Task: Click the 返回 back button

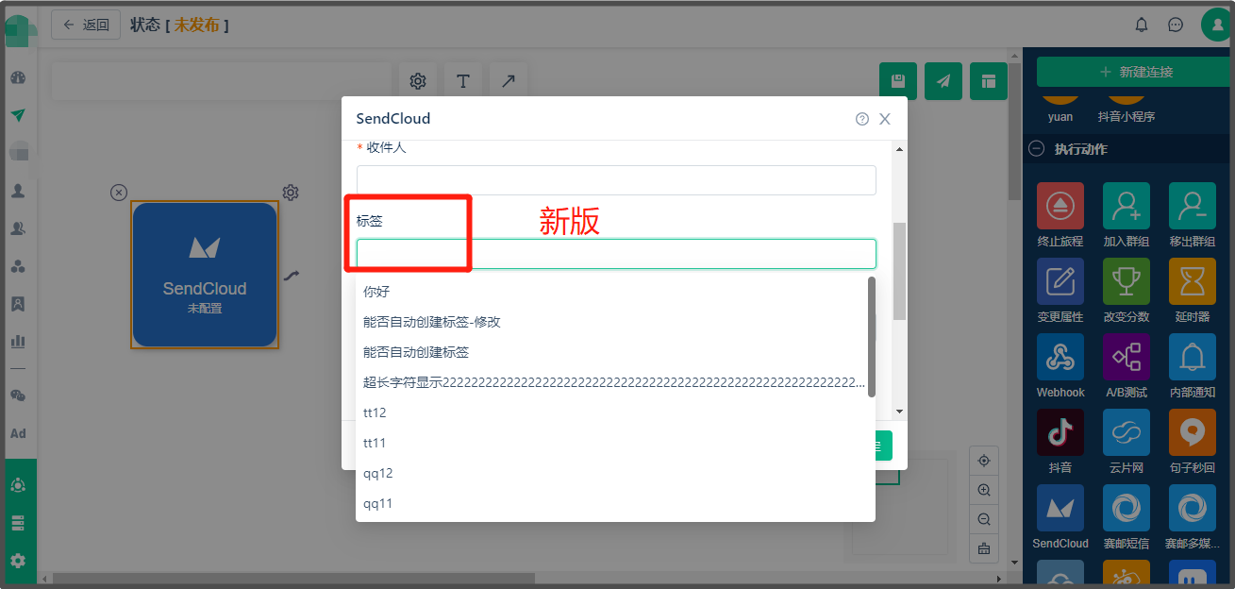Action: [x=86, y=25]
